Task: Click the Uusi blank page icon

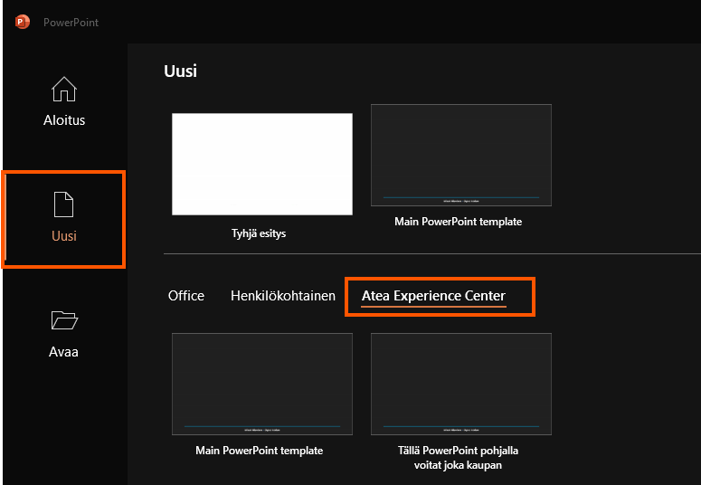Action: (x=63, y=204)
